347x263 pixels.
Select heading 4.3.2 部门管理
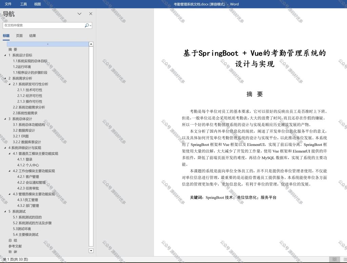(28, 206)
